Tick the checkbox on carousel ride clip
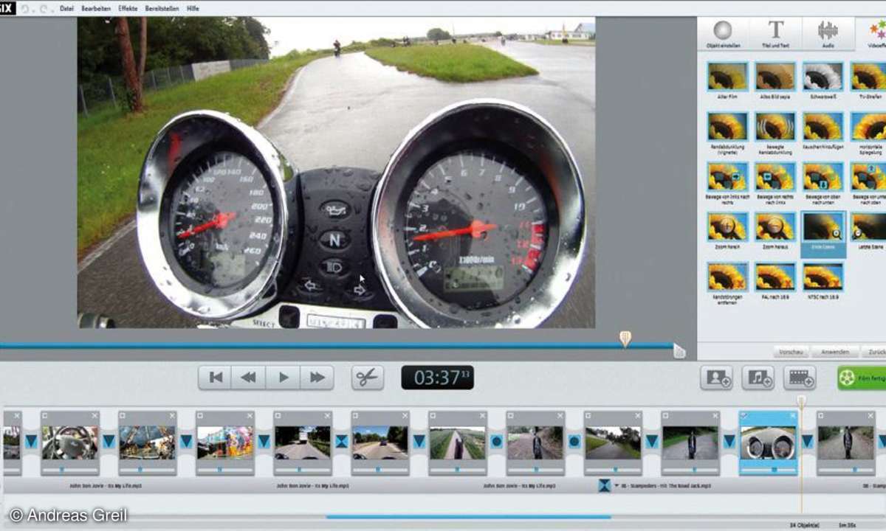886x531 pixels. tap(123, 416)
